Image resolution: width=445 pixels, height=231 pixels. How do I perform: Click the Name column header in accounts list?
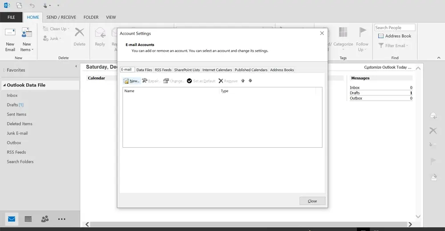click(x=171, y=91)
